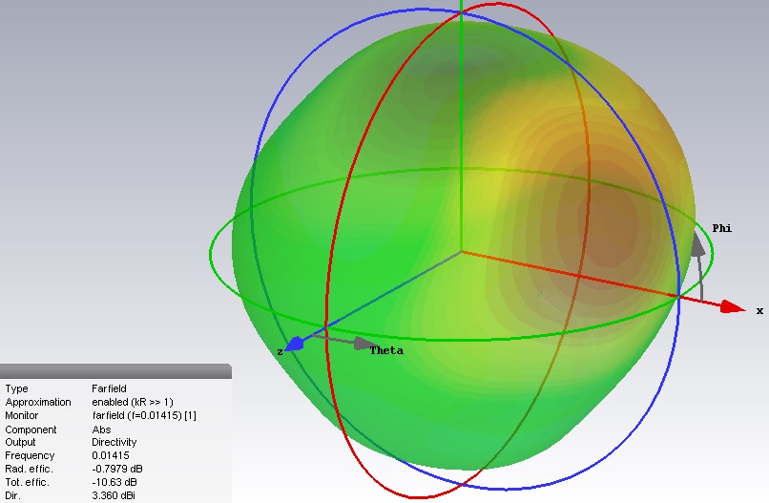Click the 'x' axis label
The width and height of the screenshot is (769, 503).
[759, 310]
